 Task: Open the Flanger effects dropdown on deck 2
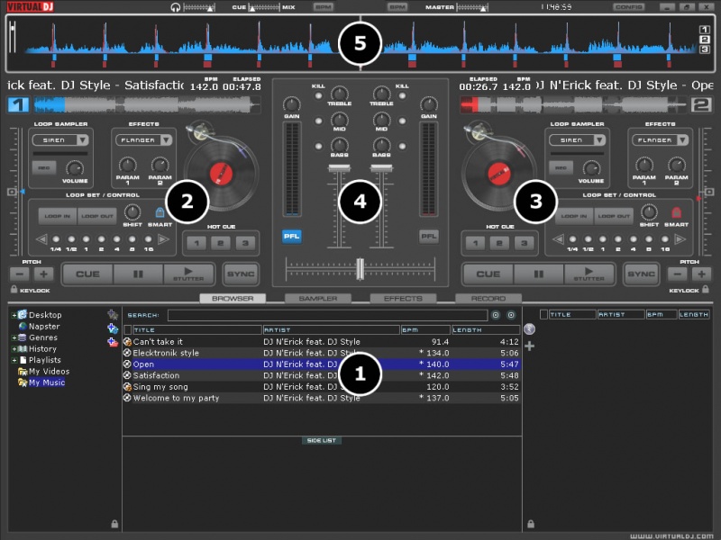(683, 140)
